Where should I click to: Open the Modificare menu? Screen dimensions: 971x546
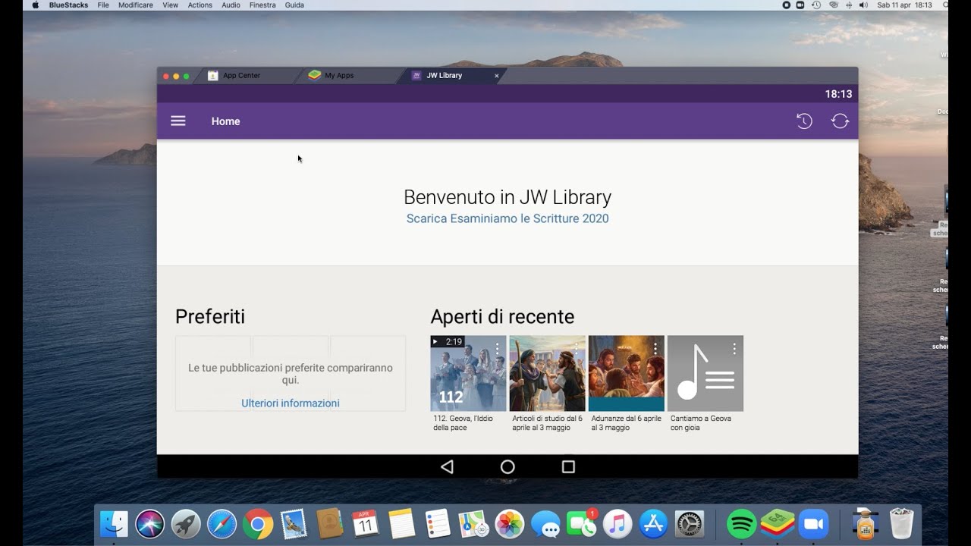coord(136,5)
